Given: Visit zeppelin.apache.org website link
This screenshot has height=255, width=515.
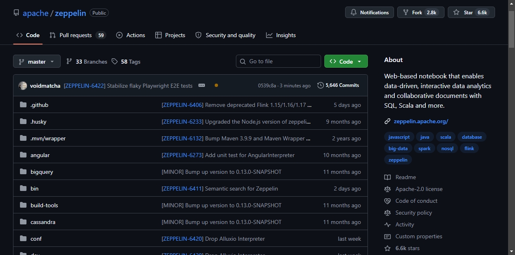Looking at the screenshot, I should click(421, 121).
